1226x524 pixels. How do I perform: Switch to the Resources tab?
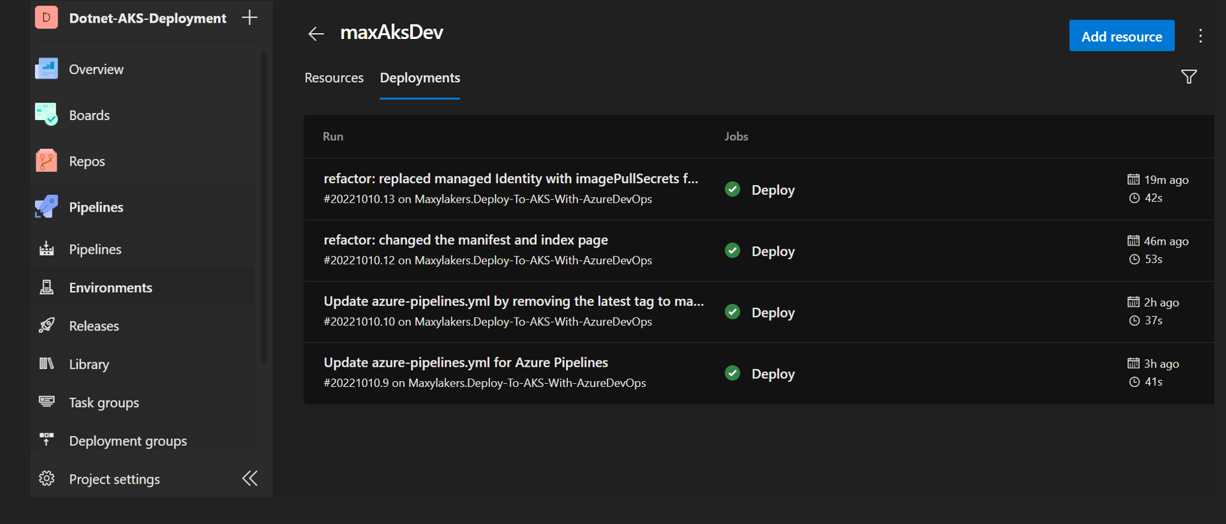point(334,78)
